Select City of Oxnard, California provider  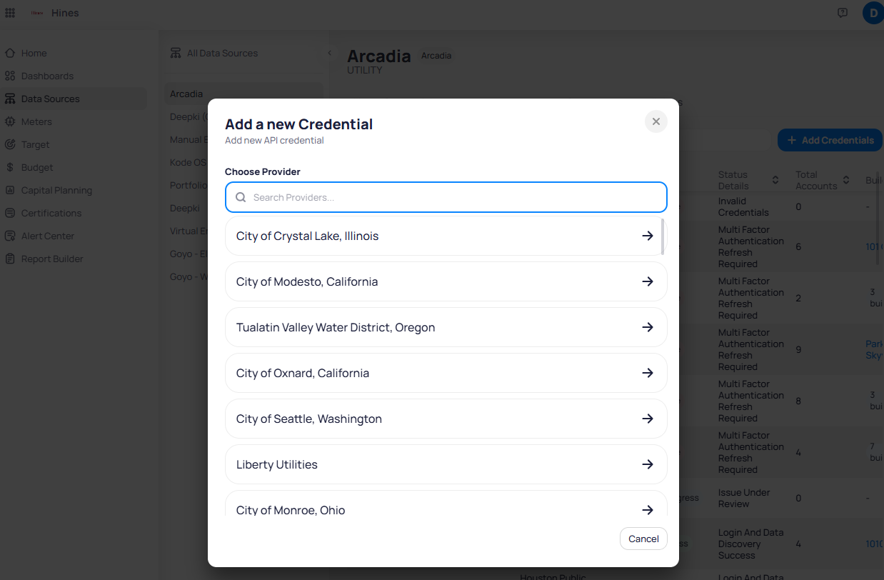tap(446, 373)
